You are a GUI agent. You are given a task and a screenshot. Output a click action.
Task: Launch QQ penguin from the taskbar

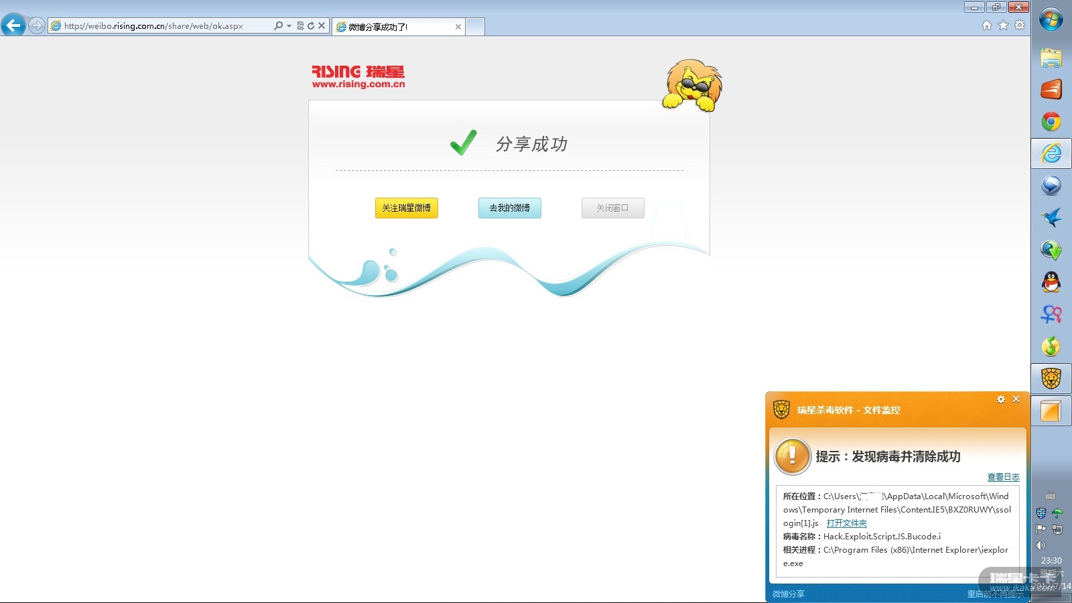click(x=1051, y=282)
